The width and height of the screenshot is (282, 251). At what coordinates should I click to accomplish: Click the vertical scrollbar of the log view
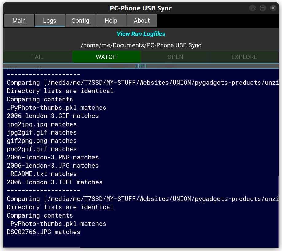click(x=279, y=211)
